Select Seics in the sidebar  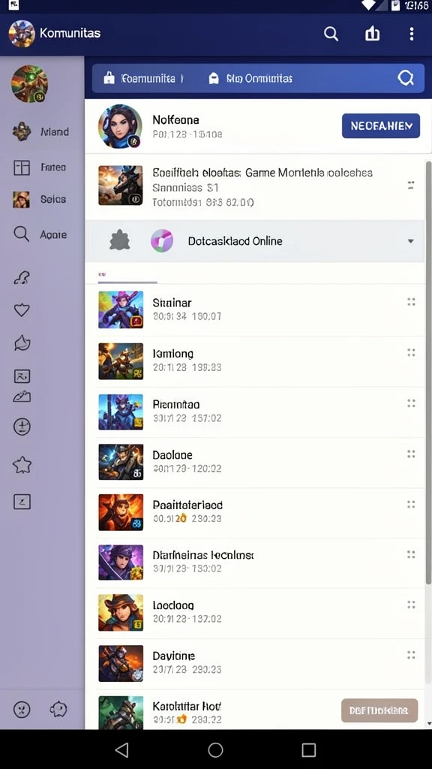coord(39,200)
